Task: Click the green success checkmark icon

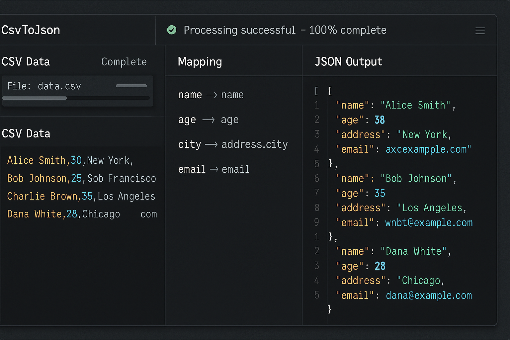Action: [172, 30]
